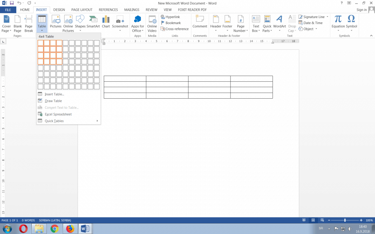Screen dimensions: 375x234
Task: Adjust the zoom level slider
Action: click(x=345, y=220)
